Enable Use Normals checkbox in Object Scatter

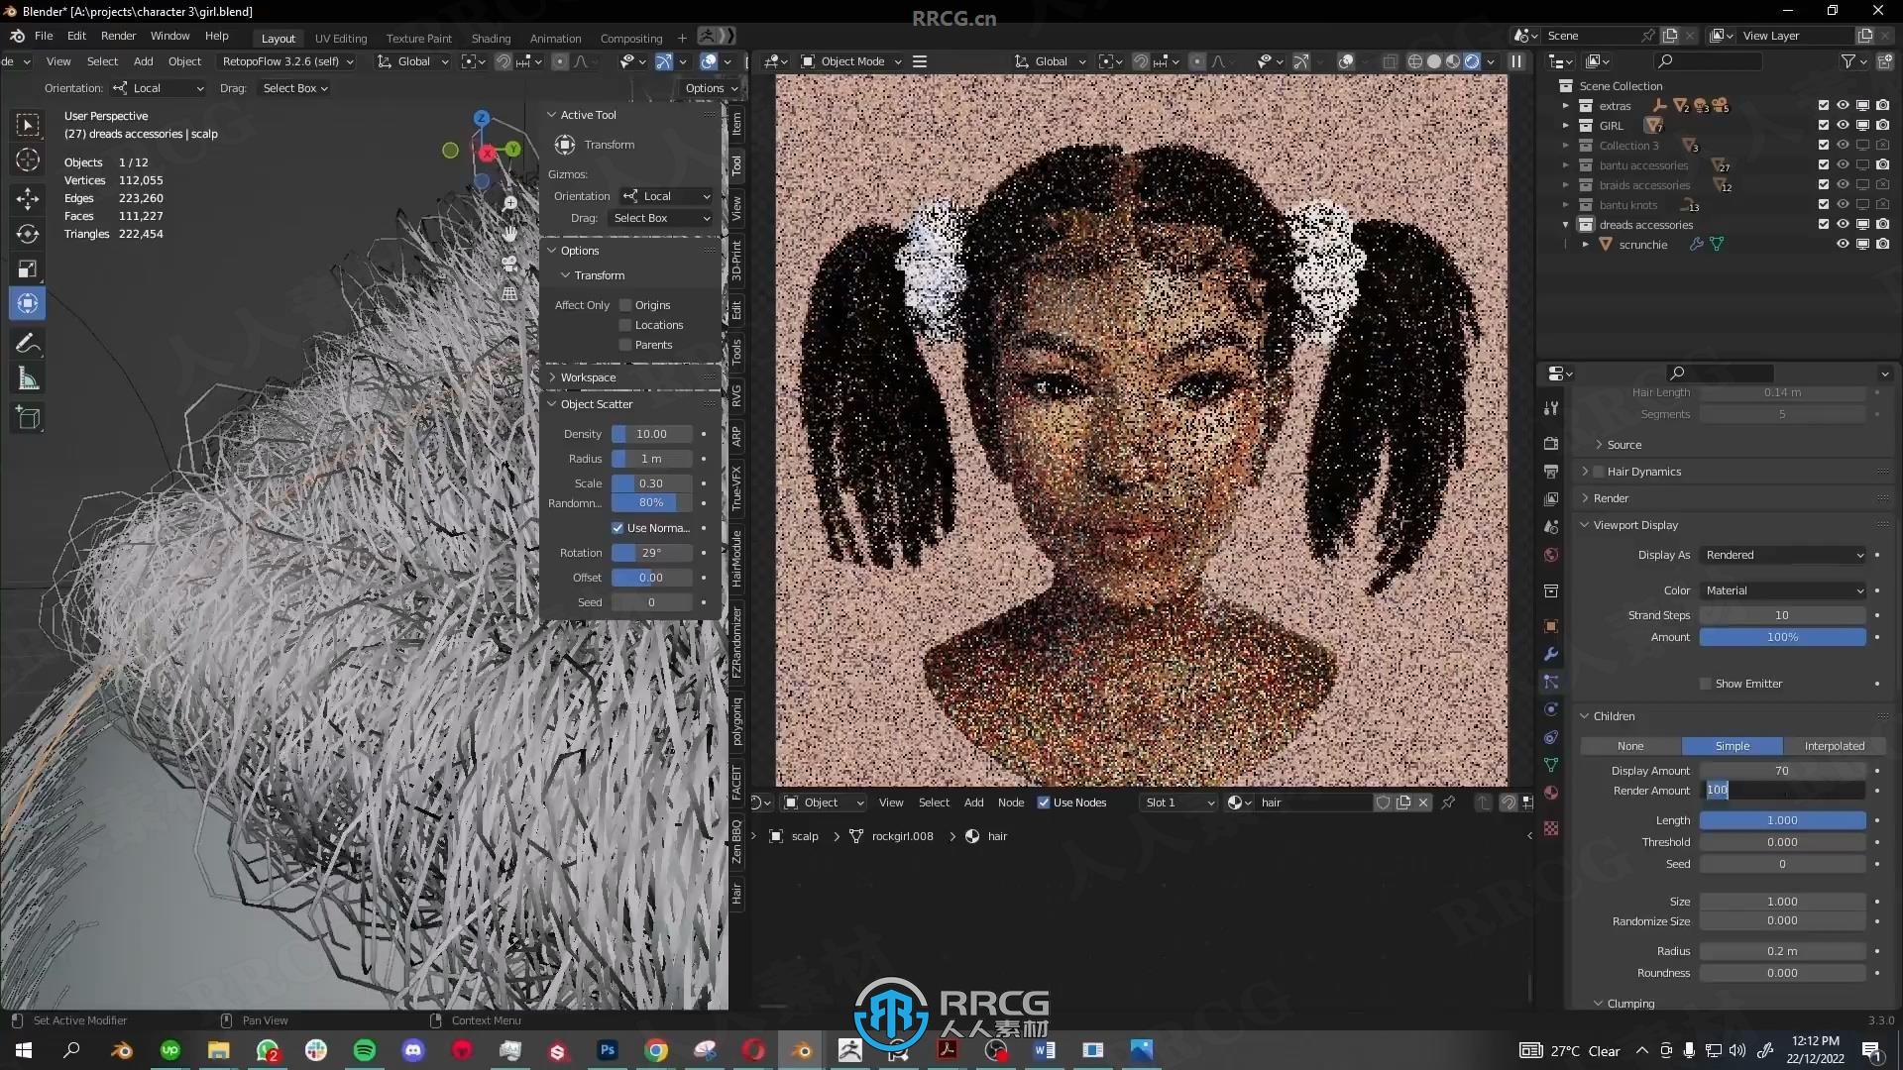[616, 528]
